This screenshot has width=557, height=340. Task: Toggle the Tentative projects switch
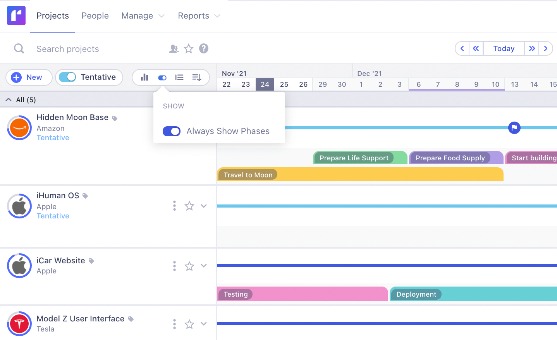point(68,77)
